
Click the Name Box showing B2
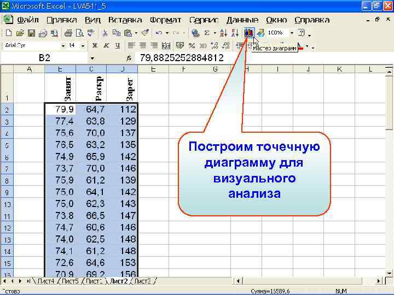45,58
